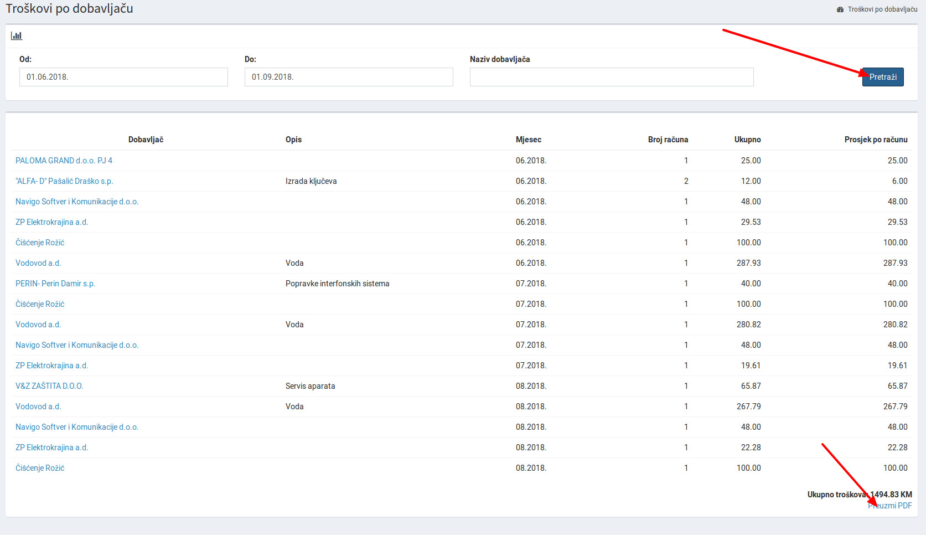Image resolution: width=926 pixels, height=535 pixels.
Task: Click the dashboard icon in the breadcrumb
Action: pos(840,9)
